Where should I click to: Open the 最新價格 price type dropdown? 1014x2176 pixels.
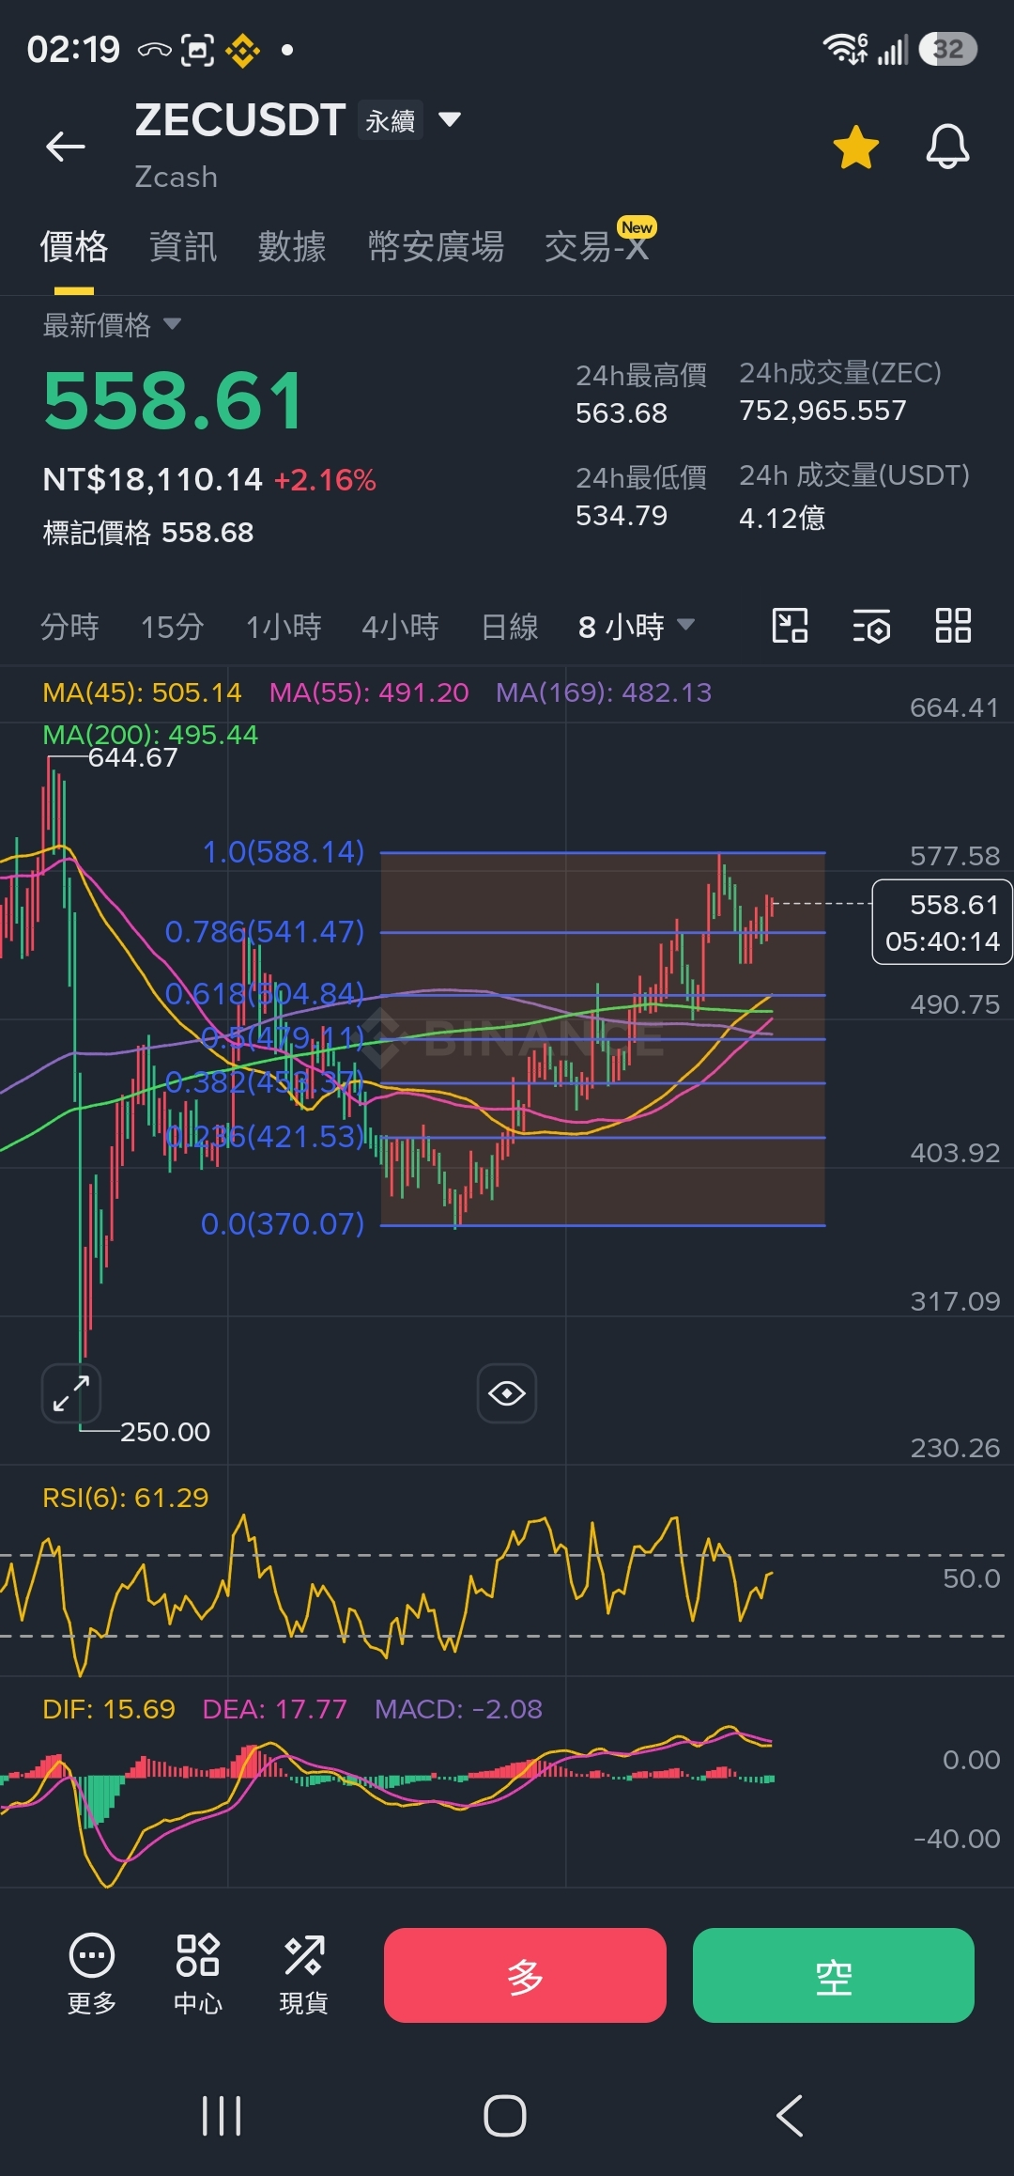click(112, 325)
